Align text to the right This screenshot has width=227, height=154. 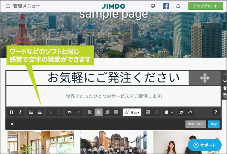(x=107, y=112)
